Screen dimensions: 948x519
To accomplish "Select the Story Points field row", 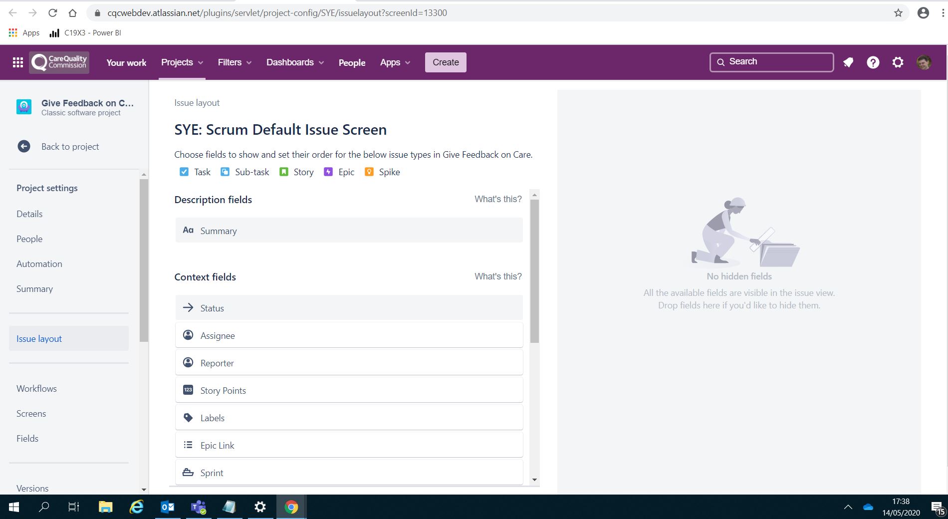I will (x=349, y=390).
